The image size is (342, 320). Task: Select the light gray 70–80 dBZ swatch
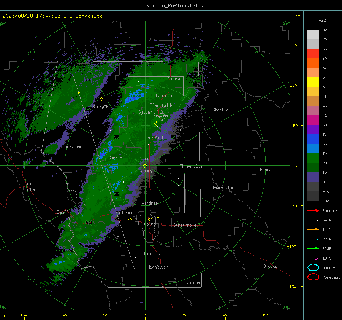[313, 35]
